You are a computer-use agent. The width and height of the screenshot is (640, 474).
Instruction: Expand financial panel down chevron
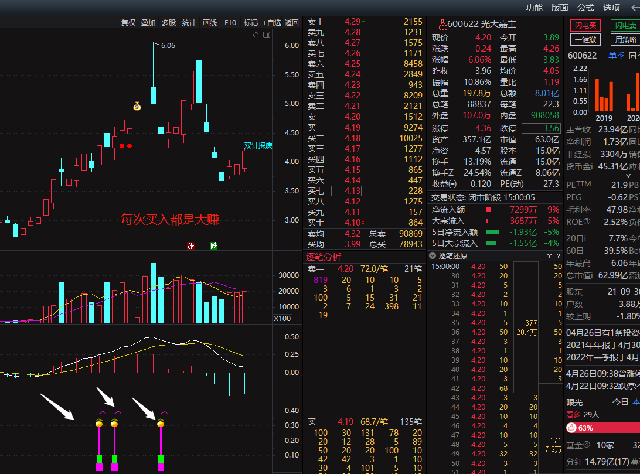pyautogui.click(x=628, y=175)
